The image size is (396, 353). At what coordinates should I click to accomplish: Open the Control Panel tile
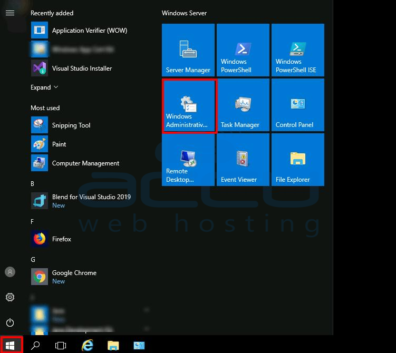(298, 105)
